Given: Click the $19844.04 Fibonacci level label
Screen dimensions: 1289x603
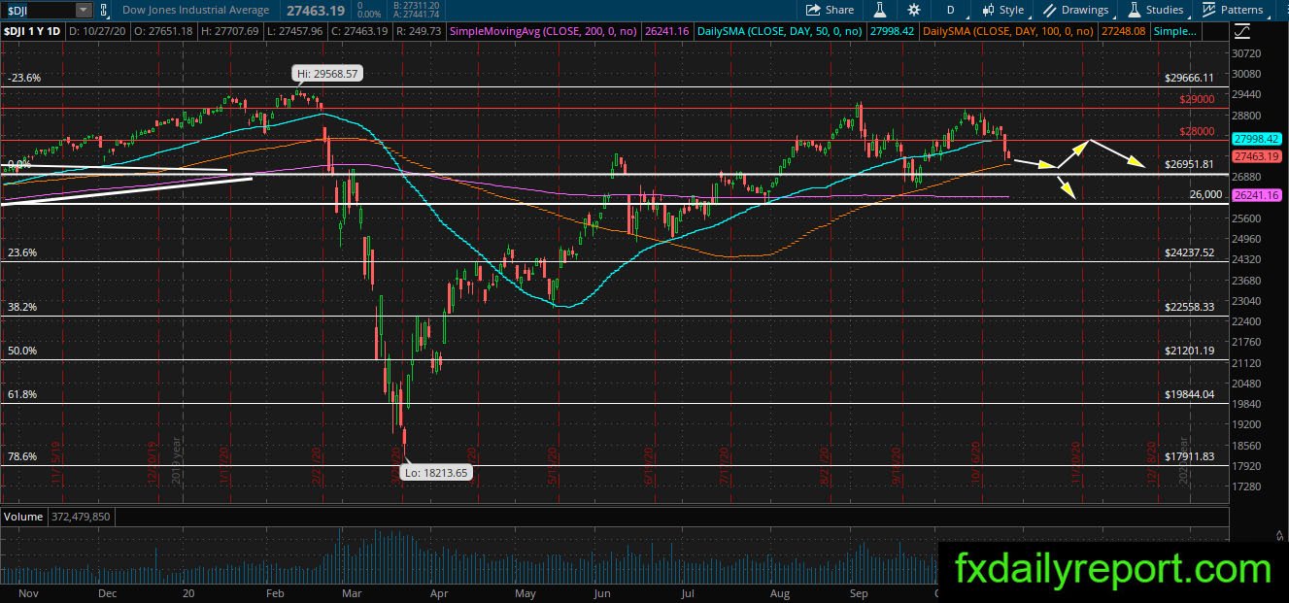Looking at the screenshot, I should click(1189, 394).
